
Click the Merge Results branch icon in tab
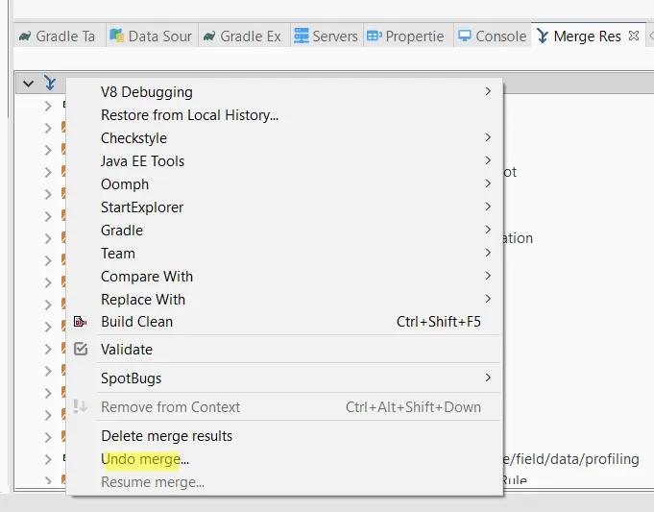pos(543,36)
